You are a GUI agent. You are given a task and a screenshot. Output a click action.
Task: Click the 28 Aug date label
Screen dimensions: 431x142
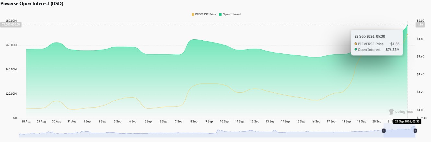[26, 121]
